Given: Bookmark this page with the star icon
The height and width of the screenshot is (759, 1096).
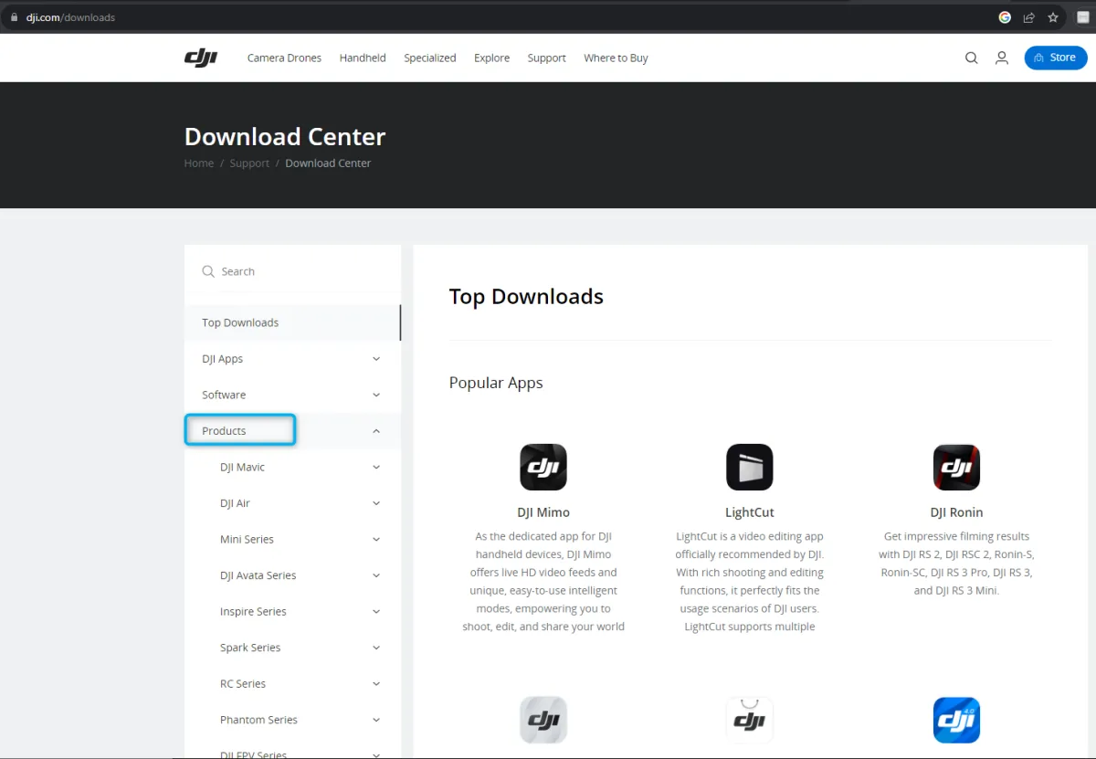Looking at the screenshot, I should click(x=1053, y=17).
